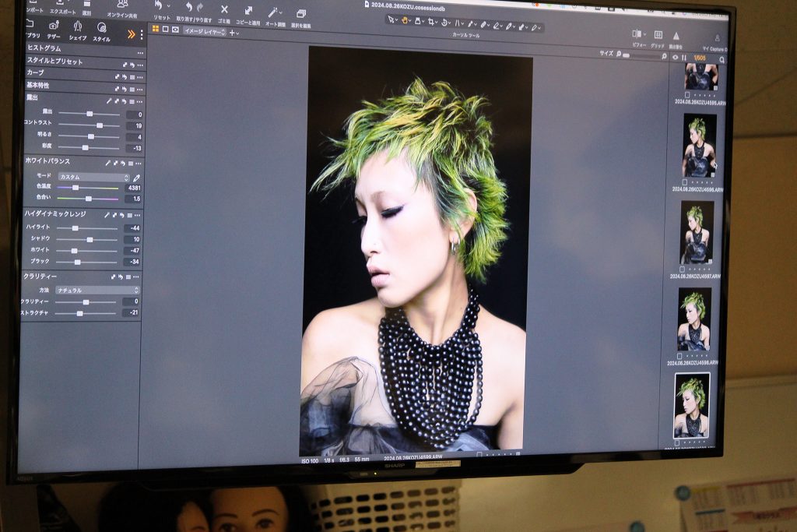The height and width of the screenshot is (532, 797).
Task: Collapse the Exposure (露出) panel header
Action: pos(33,97)
